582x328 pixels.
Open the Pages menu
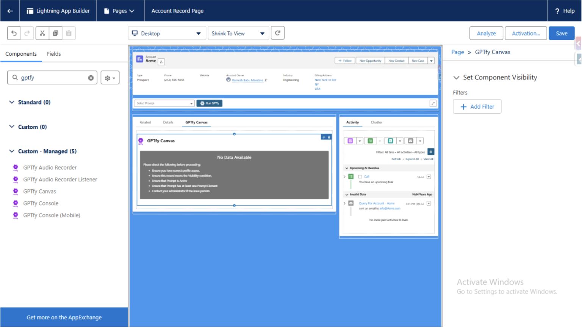(120, 11)
